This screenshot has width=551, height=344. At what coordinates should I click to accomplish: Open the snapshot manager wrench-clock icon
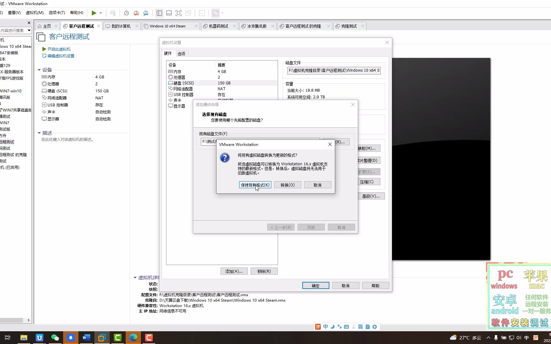pos(146,13)
